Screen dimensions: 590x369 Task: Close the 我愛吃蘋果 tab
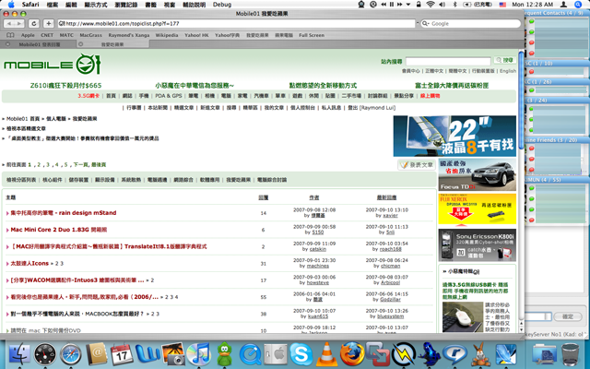pos(80,44)
